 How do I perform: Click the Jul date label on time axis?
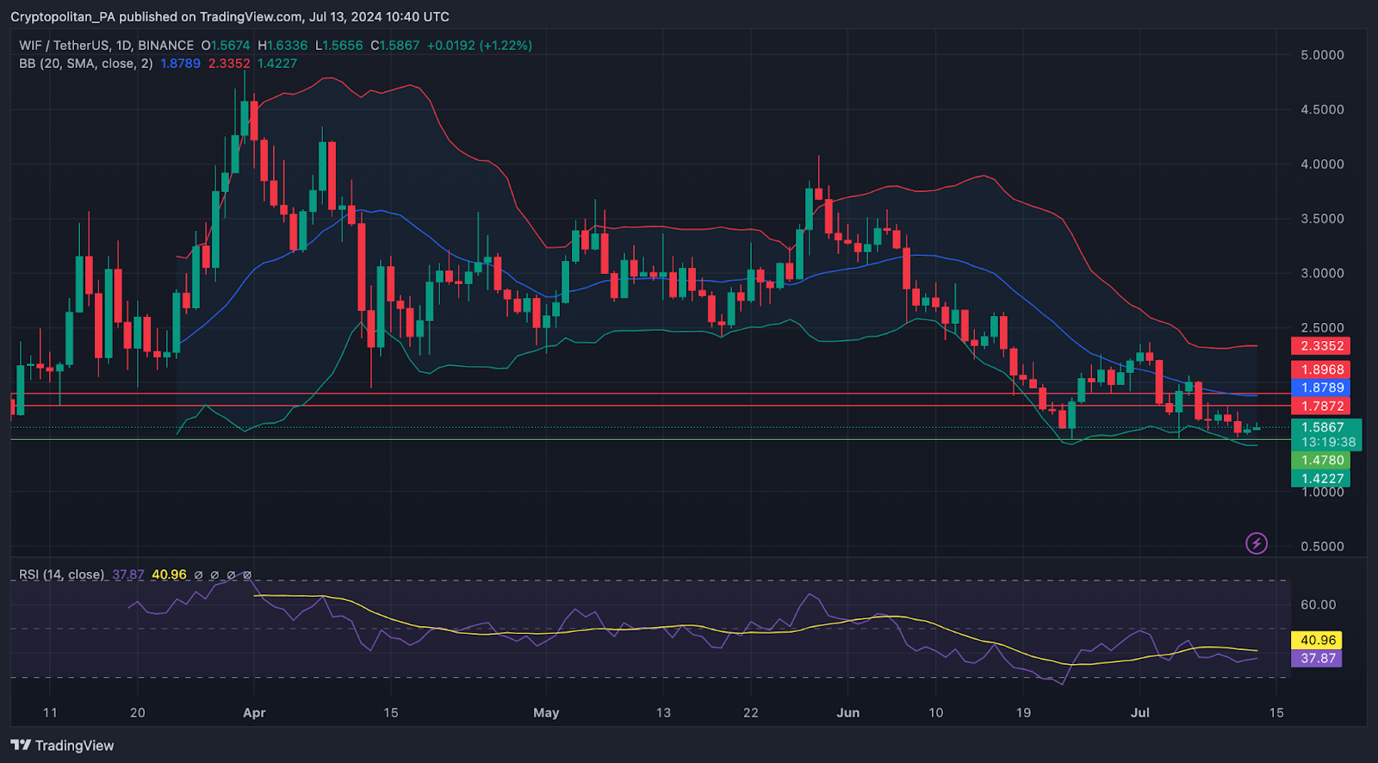pyautogui.click(x=1140, y=713)
